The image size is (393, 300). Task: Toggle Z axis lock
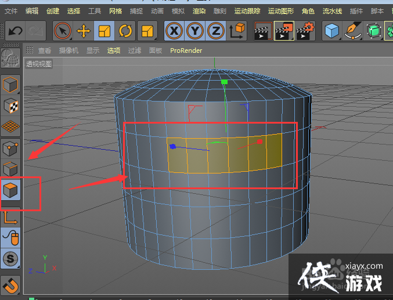coord(216,31)
